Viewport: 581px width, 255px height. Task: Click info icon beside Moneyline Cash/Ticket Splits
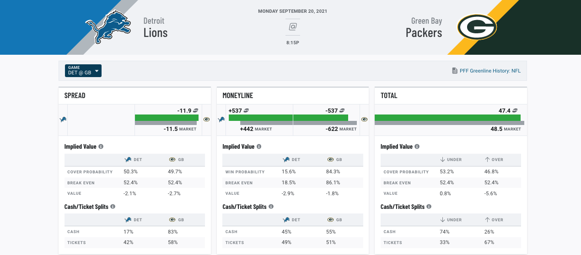[x=271, y=207]
